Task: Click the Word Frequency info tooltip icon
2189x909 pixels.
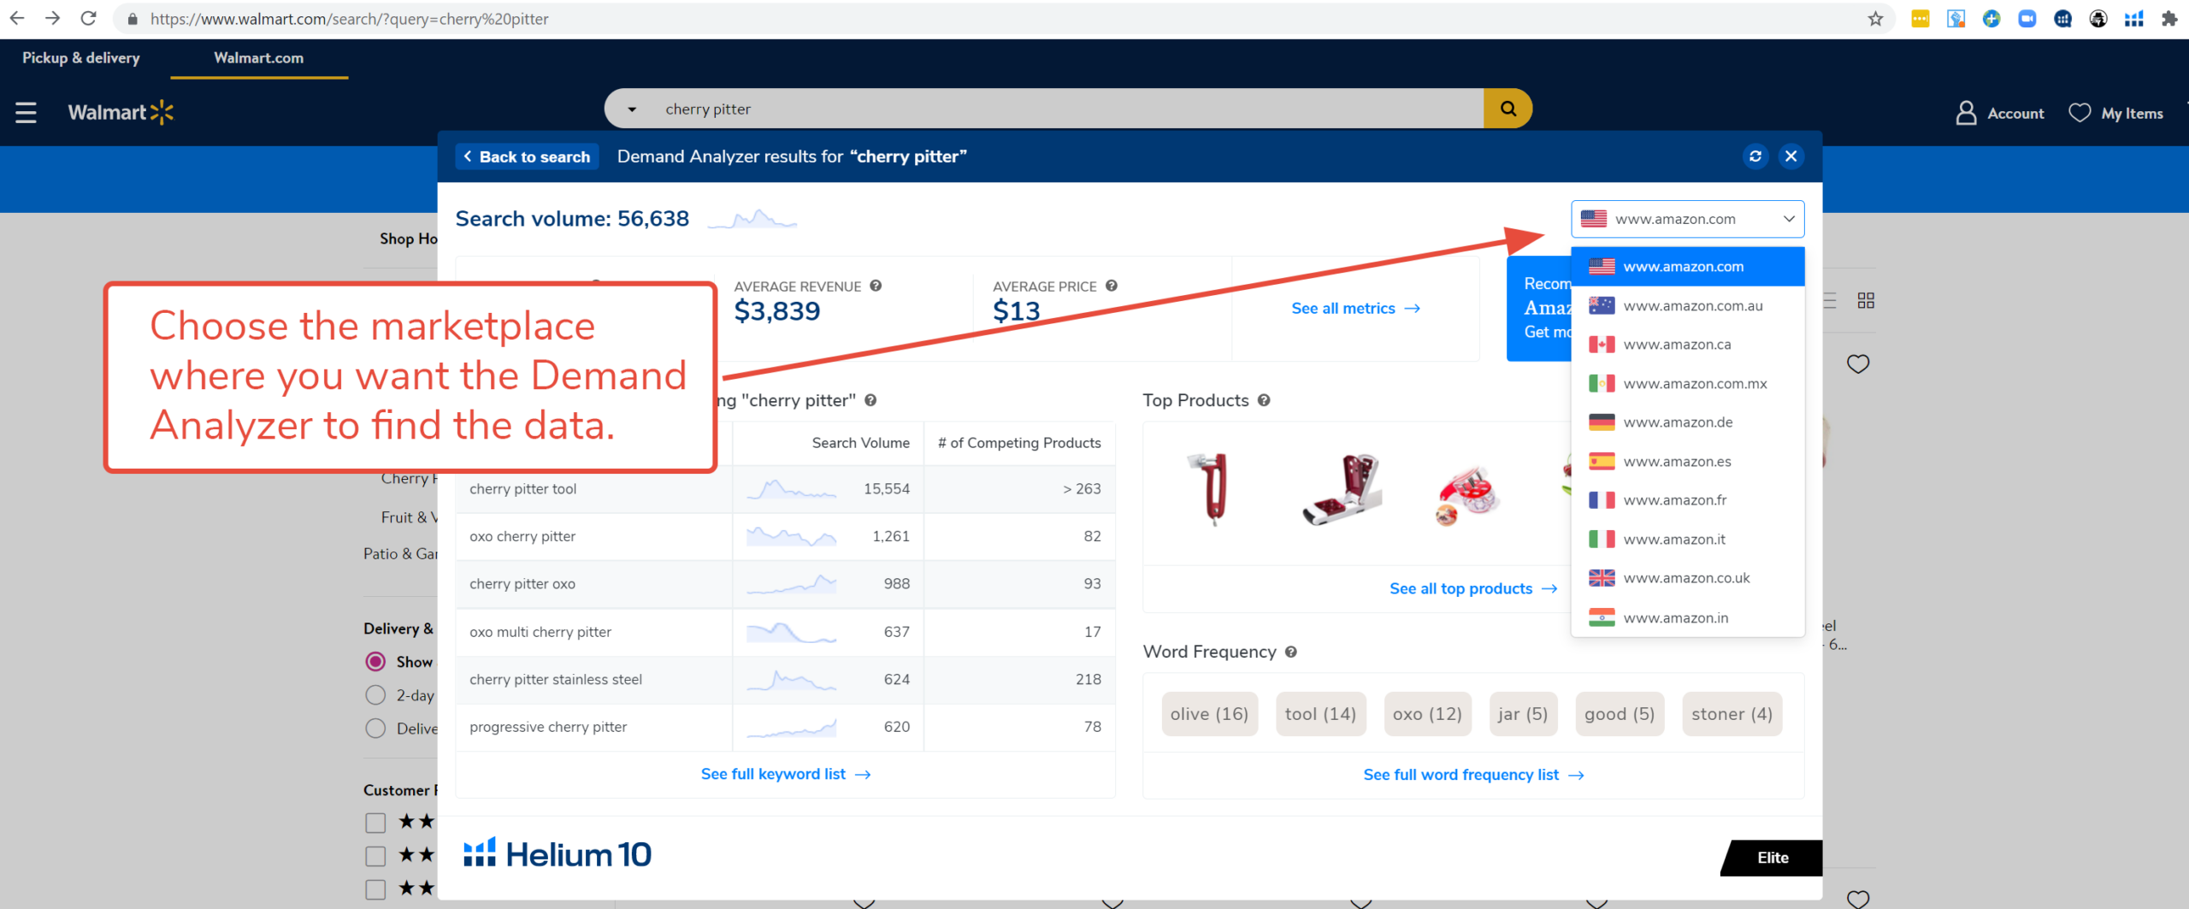Action: tap(1292, 652)
